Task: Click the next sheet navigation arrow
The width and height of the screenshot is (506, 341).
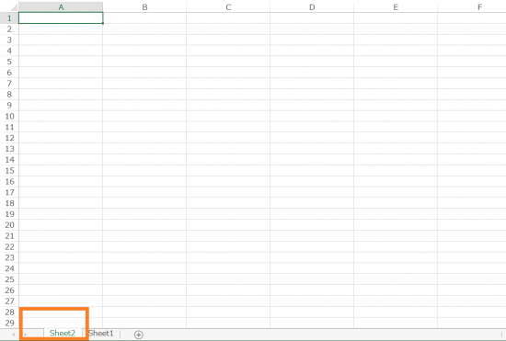Action: click(25, 335)
